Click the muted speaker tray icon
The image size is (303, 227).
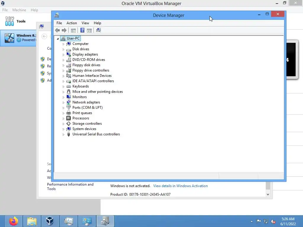[273, 221]
